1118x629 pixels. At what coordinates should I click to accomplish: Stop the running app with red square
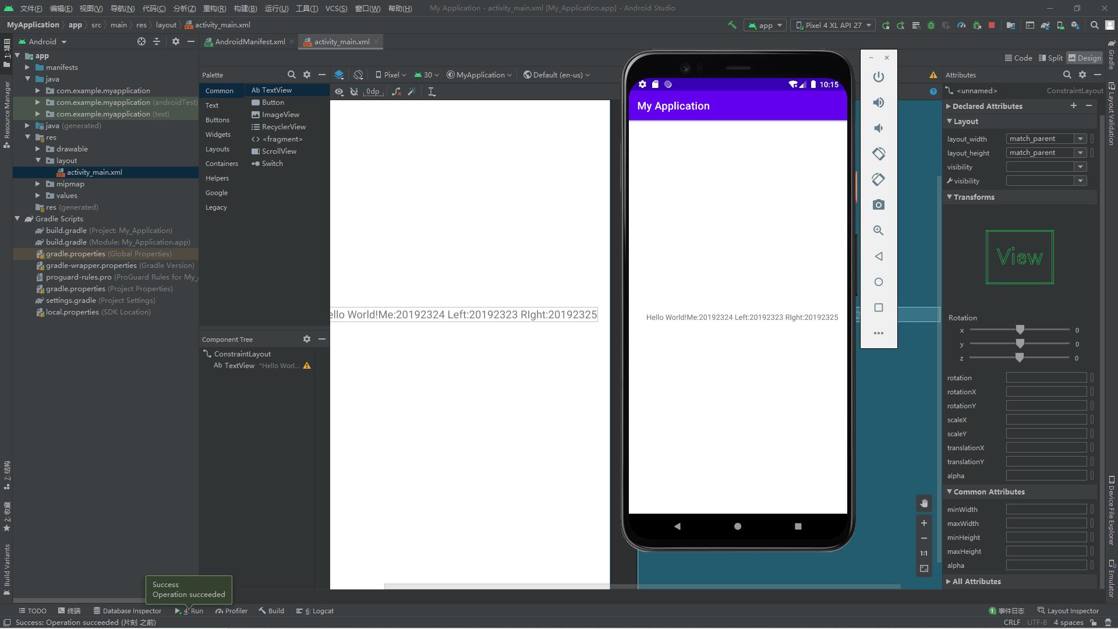click(992, 25)
